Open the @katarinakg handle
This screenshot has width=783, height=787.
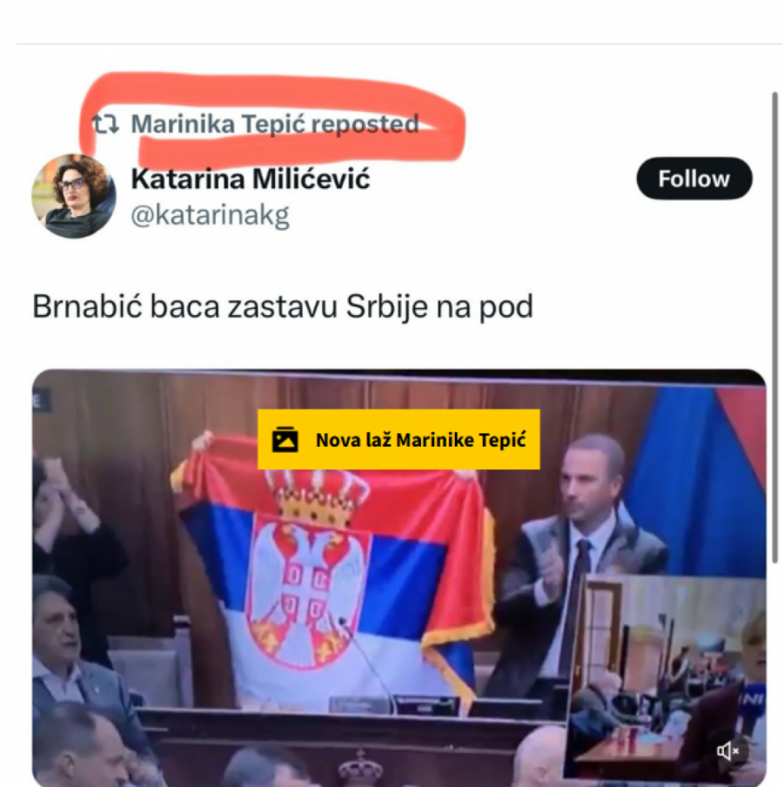point(211,216)
